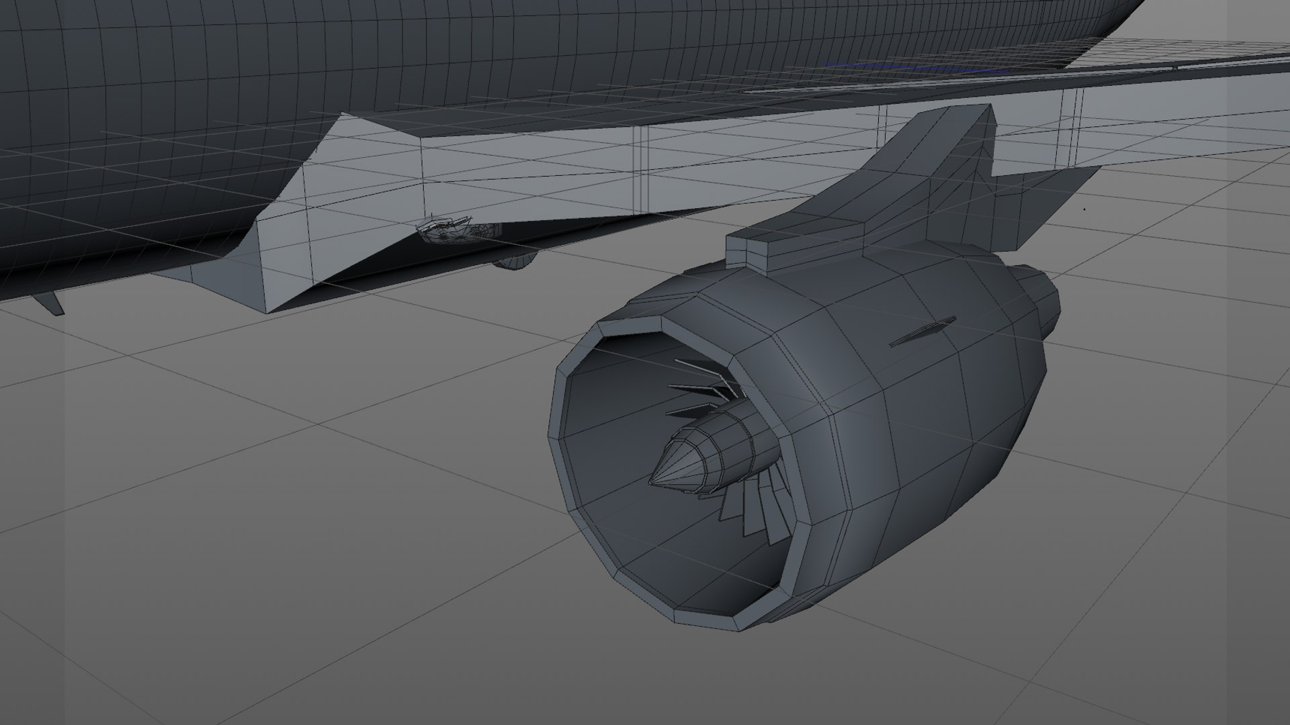Select the small strake on nacelle side
This screenshot has width=1290, height=725.
coord(922,332)
